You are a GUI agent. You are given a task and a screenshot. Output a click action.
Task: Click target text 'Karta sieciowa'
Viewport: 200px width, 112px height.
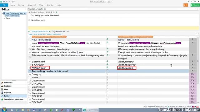[126, 68]
